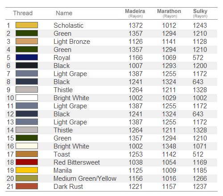Screen dimensions: 223x196
Task: Click the Marathon (Rayon) column header
Action: pos(169,13)
